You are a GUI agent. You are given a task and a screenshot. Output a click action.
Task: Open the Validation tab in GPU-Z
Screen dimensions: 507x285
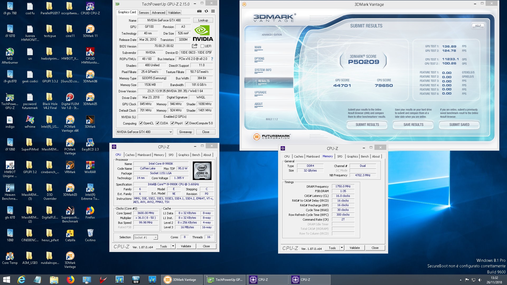(x=174, y=12)
